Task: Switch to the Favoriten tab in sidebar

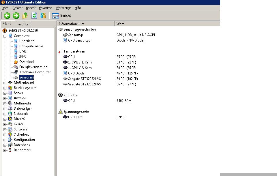Action: click(x=23, y=24)
